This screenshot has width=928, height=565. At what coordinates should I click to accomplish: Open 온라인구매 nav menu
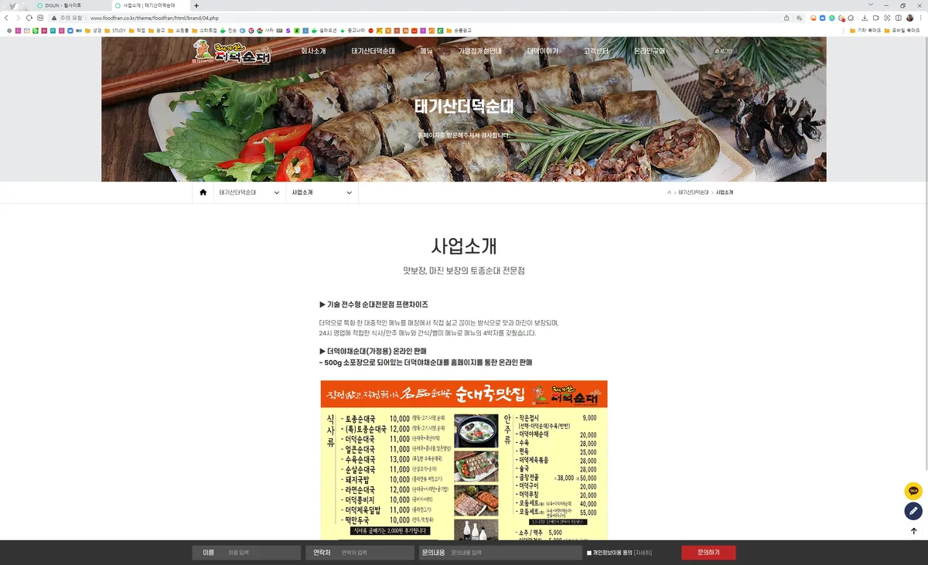[650, 51]
